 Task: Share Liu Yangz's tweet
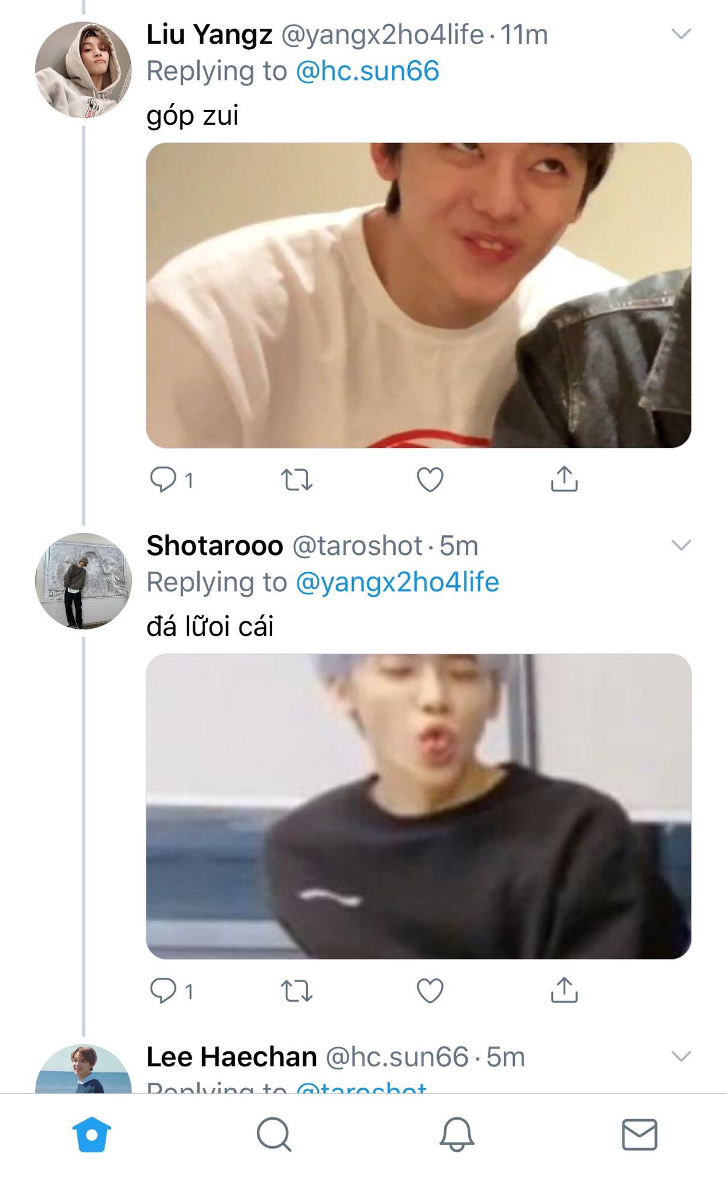pos(564,479)
